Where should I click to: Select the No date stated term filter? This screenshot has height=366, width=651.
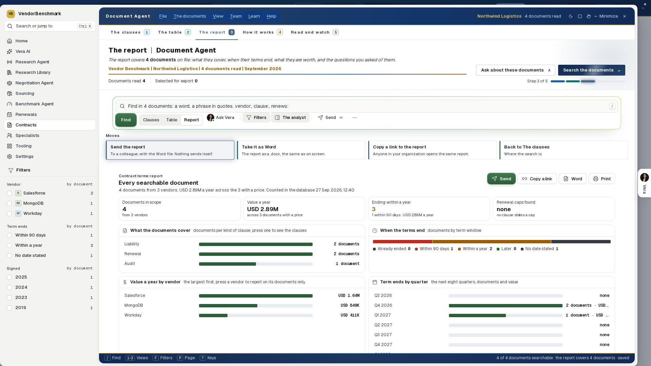pos(9,256)
